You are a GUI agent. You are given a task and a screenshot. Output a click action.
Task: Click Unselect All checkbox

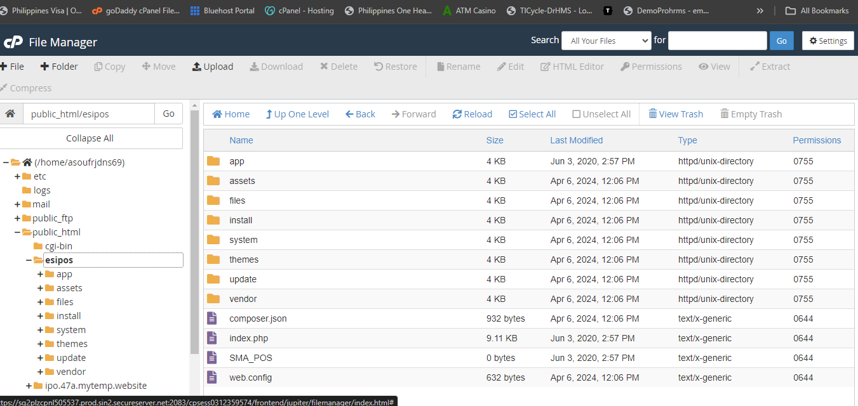tap(576, 114)
